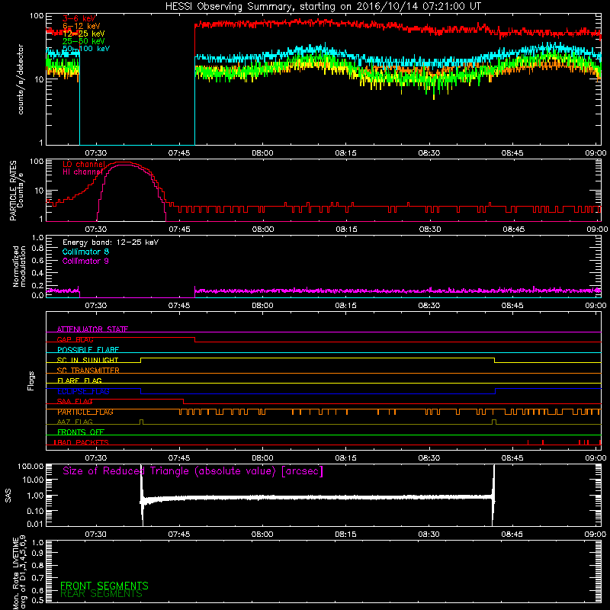Screen dimensions: 610x610
Task: Click the particle rate peak near 07:35
Action: click(125, 162)
